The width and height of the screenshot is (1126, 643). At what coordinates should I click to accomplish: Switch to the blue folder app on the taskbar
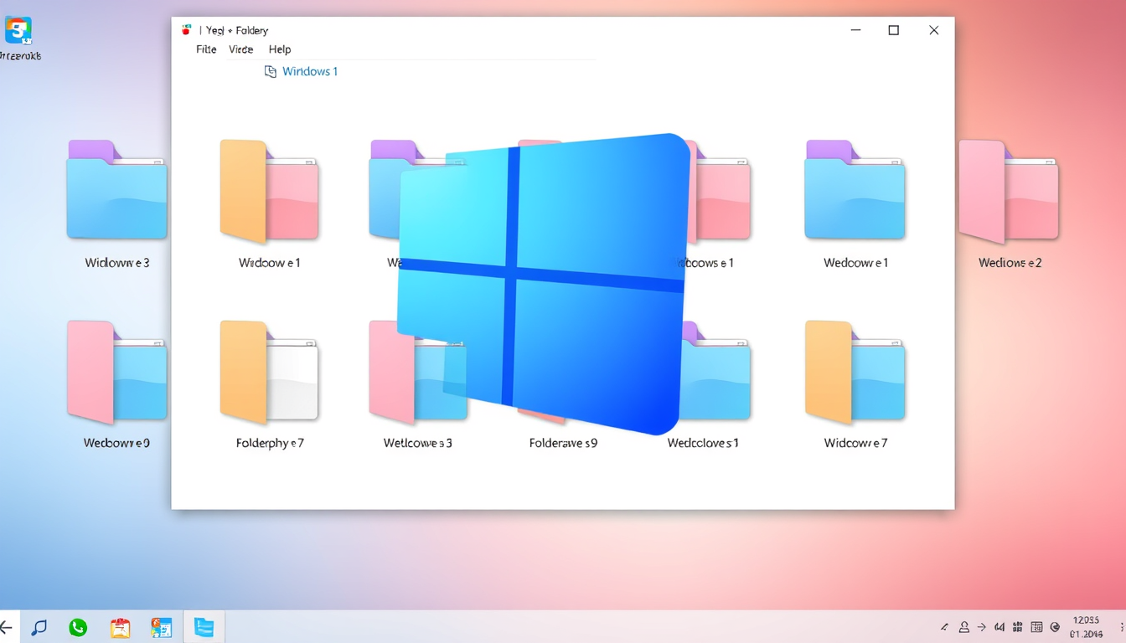(204, 627)
